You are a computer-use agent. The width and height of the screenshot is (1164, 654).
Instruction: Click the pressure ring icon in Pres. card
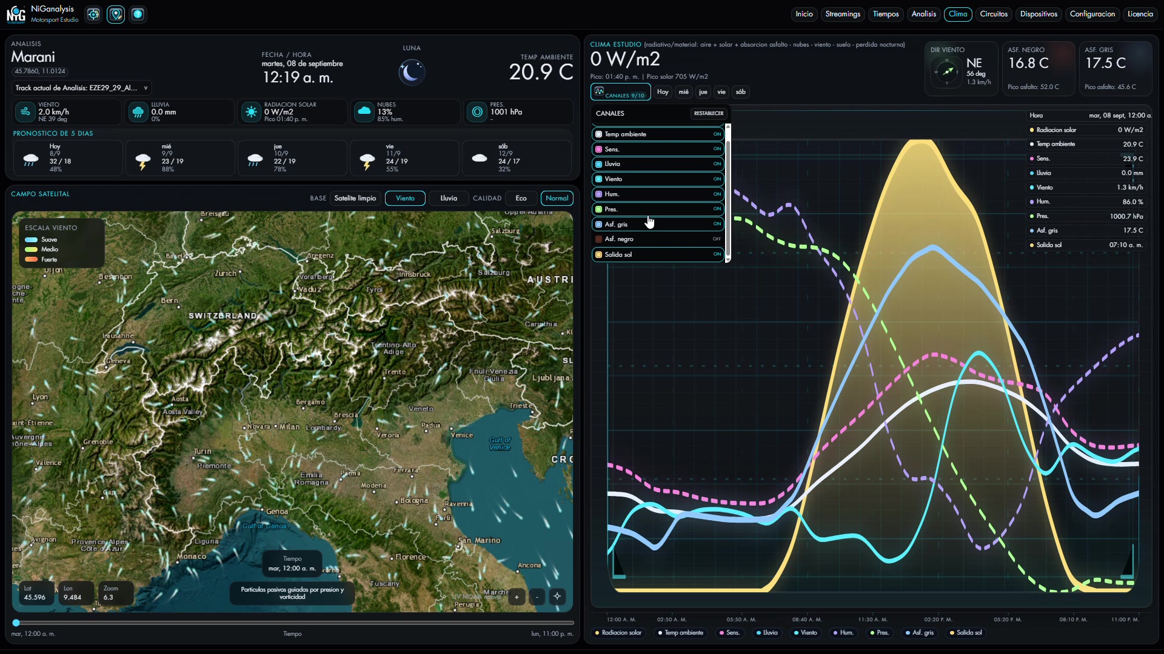coord(477,112)
